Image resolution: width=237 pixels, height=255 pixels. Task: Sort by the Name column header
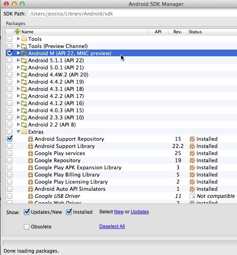[81, 32]
